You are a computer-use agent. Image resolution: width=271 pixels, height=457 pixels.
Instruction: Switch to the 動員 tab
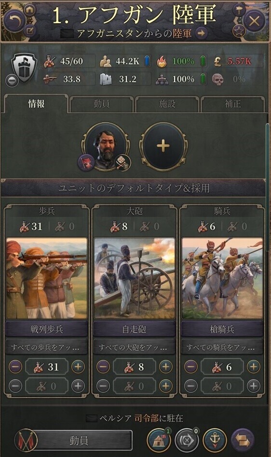coord(101,104)
